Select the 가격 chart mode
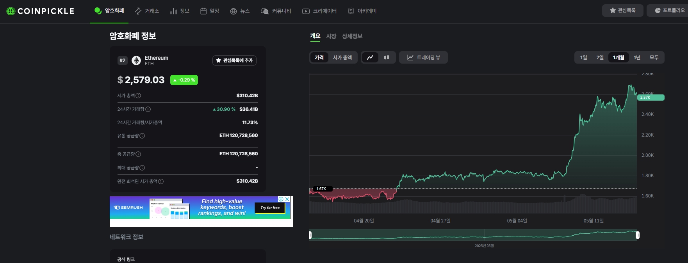 click(x=319, y=57)
